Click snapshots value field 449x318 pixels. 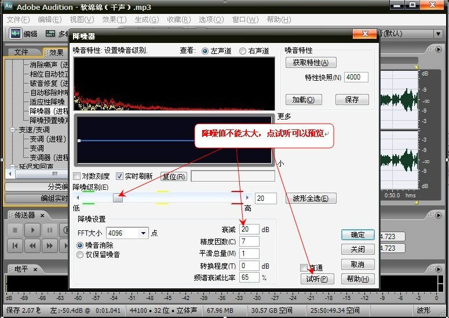coord(356,77)
